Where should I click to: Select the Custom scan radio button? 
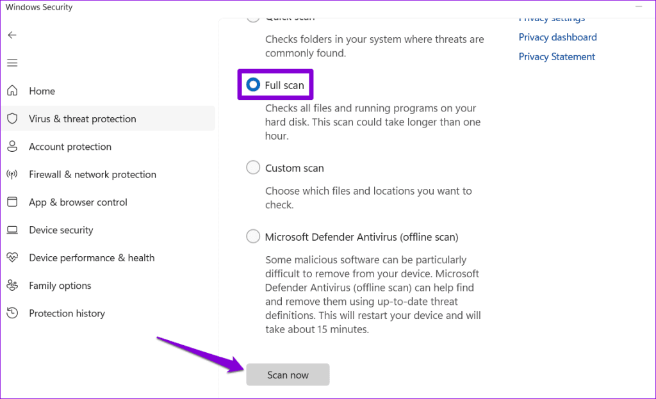253,168
